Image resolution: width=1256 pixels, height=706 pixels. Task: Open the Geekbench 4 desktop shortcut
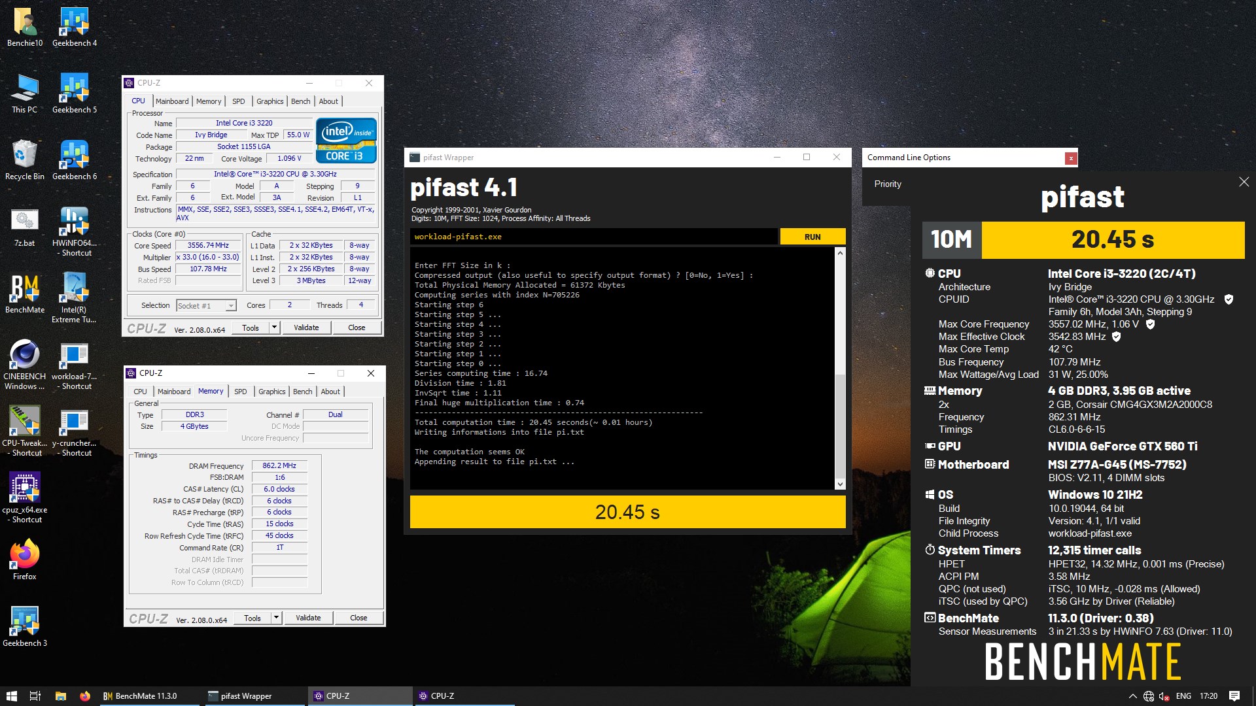click(75, 27)
